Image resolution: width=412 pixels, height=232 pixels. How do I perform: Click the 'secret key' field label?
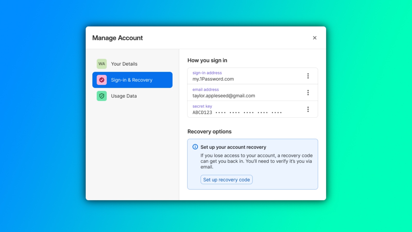202,106
